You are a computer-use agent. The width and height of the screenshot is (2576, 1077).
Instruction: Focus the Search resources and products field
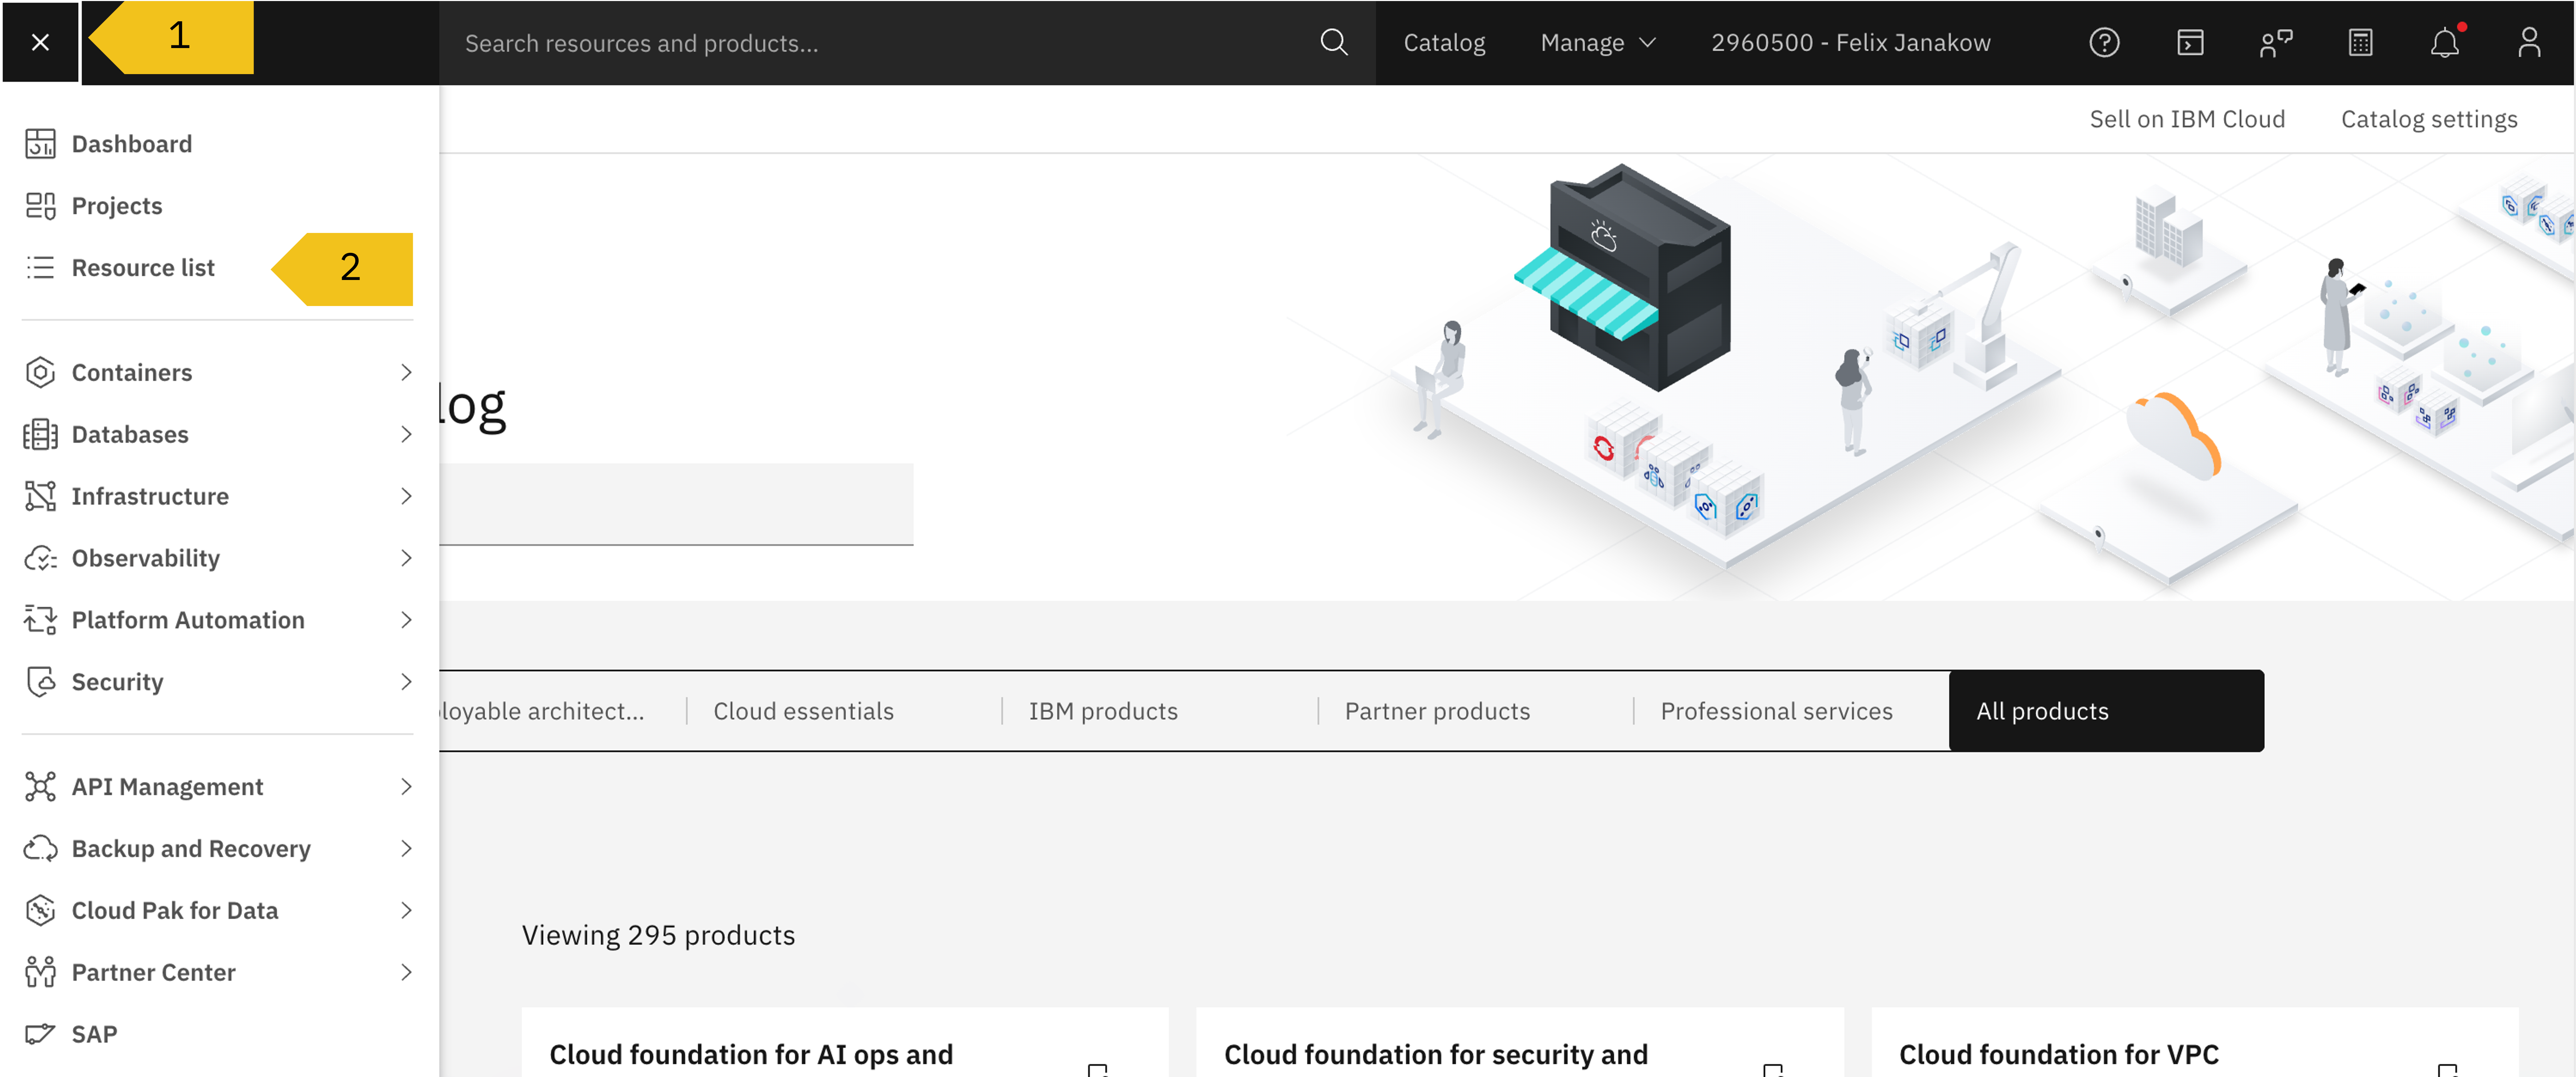click(880, 43)
